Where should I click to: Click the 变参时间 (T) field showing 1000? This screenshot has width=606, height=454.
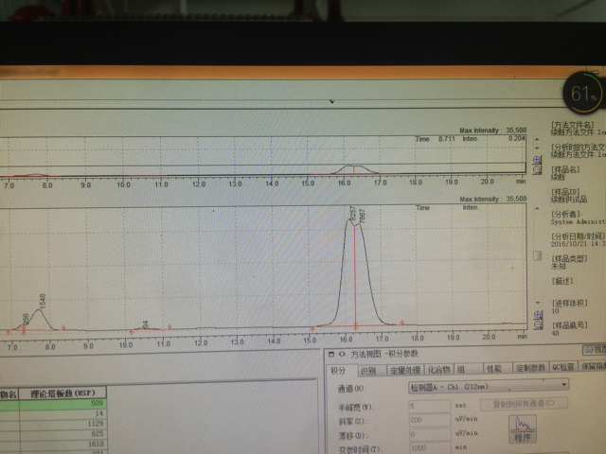click(x=430, y=447)
